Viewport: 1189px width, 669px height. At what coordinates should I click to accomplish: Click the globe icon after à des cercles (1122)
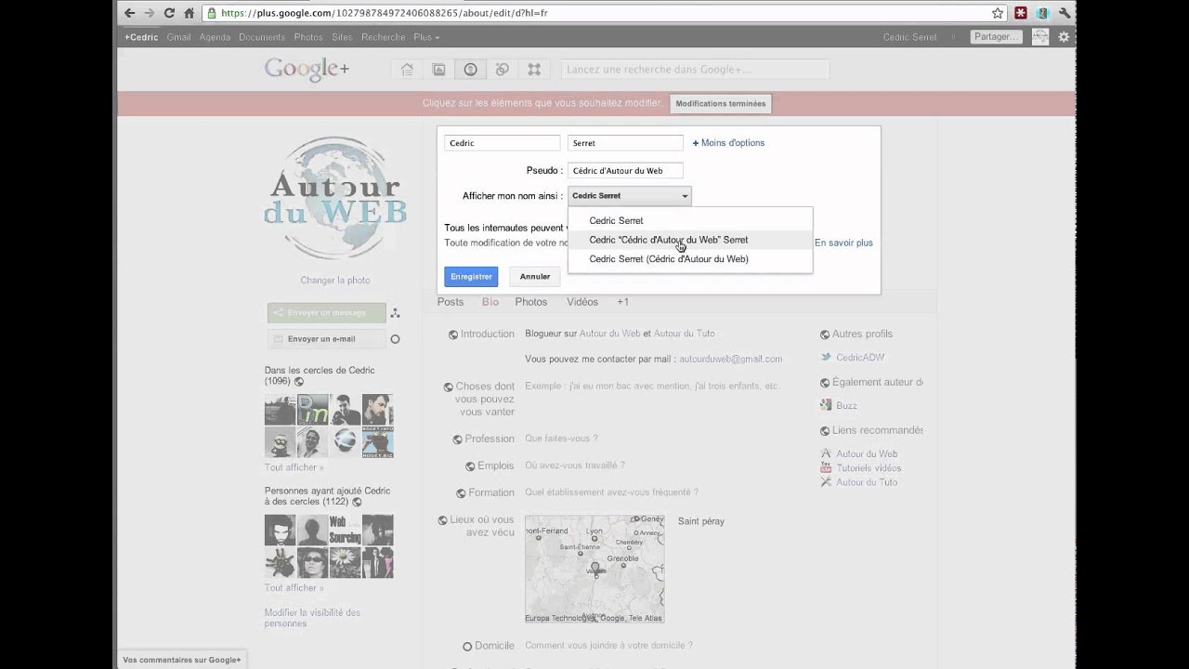click(x=357, y=502)
